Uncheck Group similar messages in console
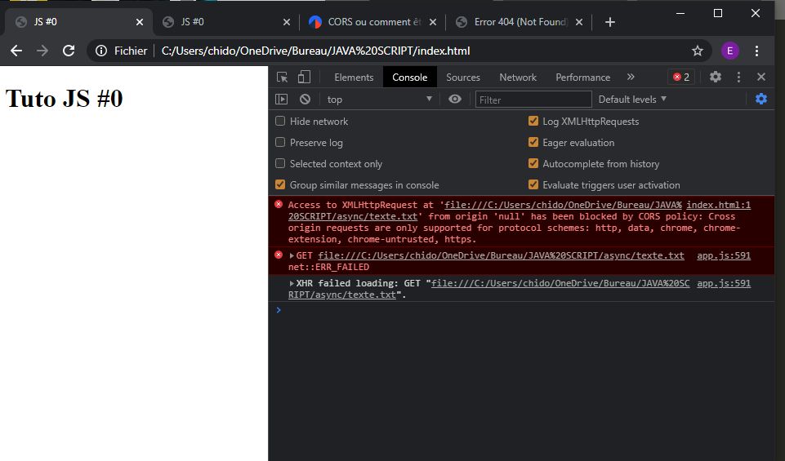 pyautogui.click(x=280, y=184)
